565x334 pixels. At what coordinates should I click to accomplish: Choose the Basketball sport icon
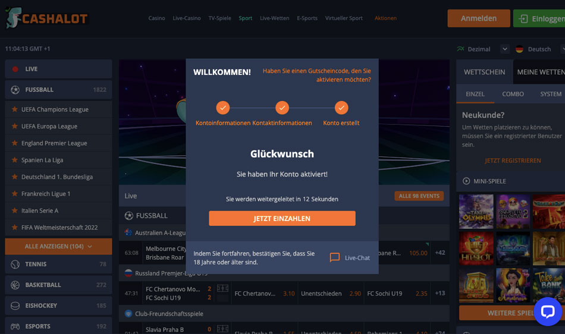click(x=15, y=285)
